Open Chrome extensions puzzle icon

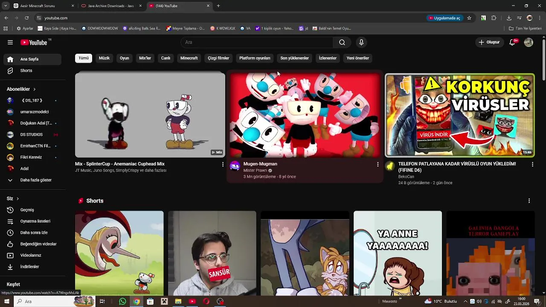[x=494, y=18]
